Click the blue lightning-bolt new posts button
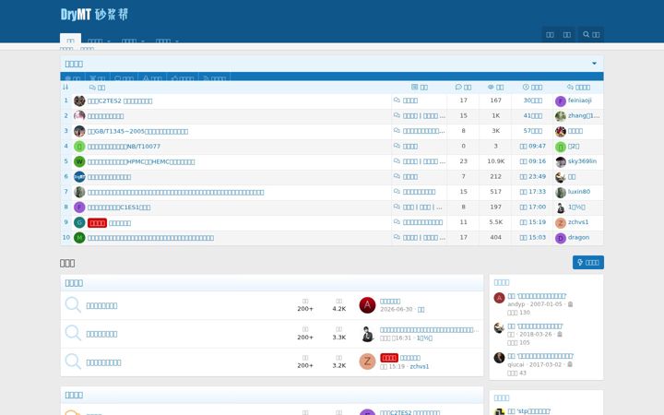 (588, 263)
